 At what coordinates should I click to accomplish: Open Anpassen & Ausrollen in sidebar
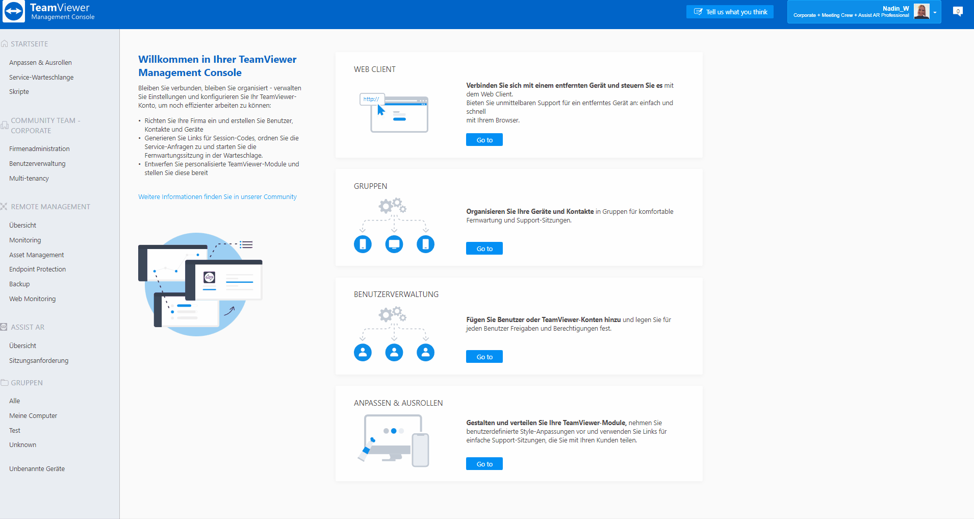(40, 62)
